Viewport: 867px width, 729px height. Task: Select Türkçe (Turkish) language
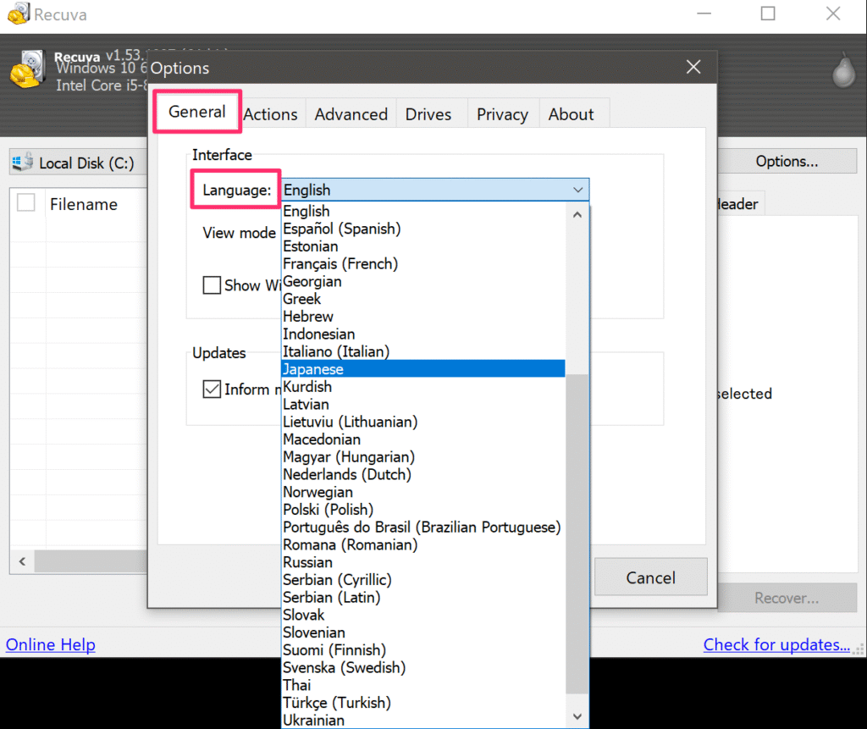[x=423, y=703]
